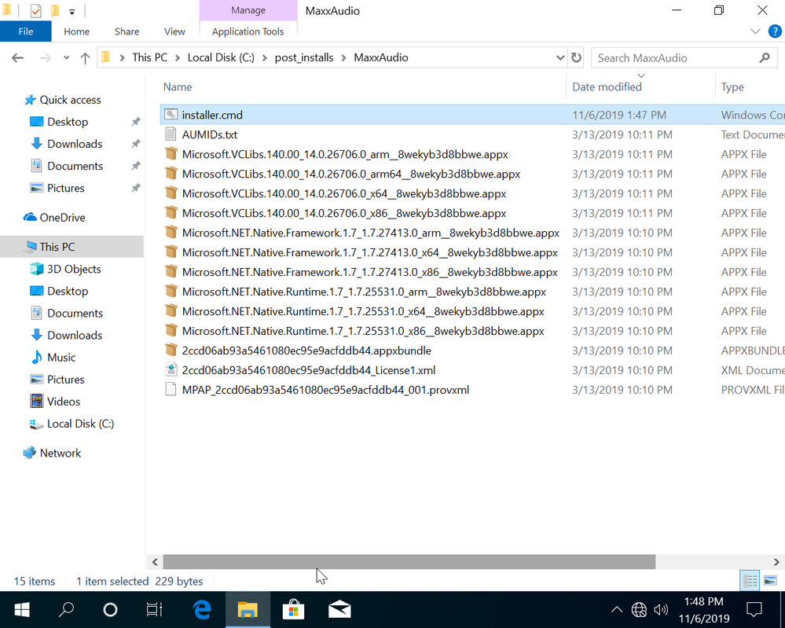Open the File menu
The height and width of the screenshot is (628, 785).
click(x=25, y=31)
